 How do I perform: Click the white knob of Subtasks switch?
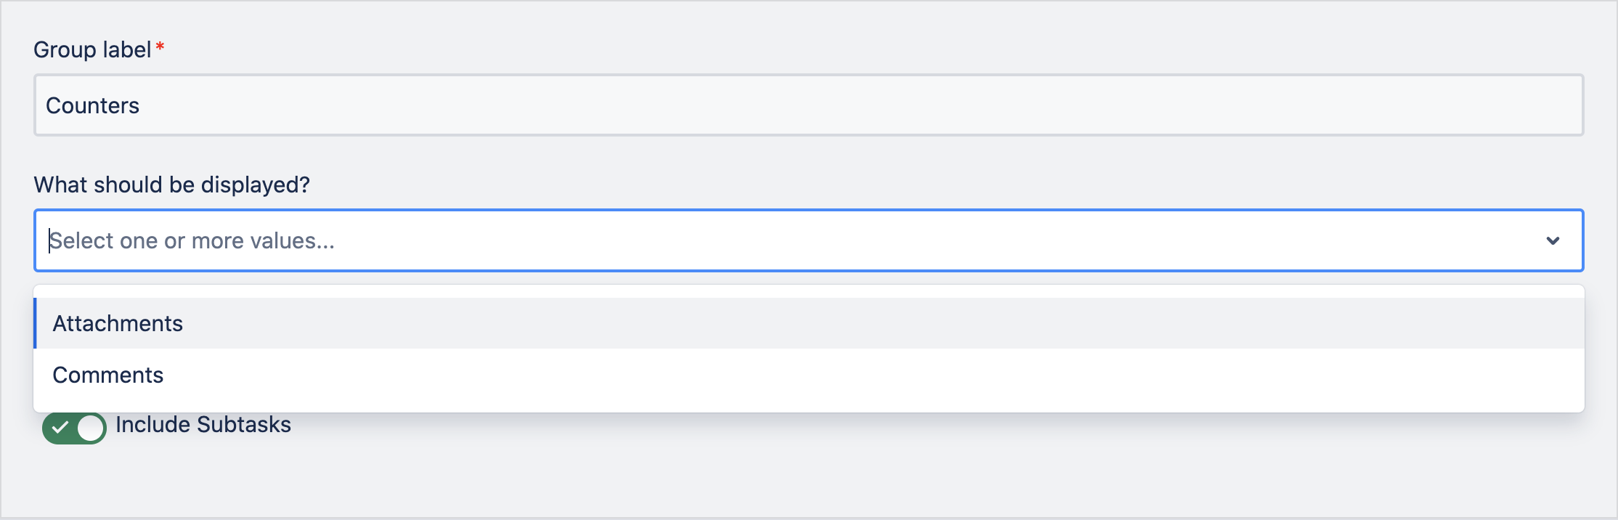(x=90, y=428)
